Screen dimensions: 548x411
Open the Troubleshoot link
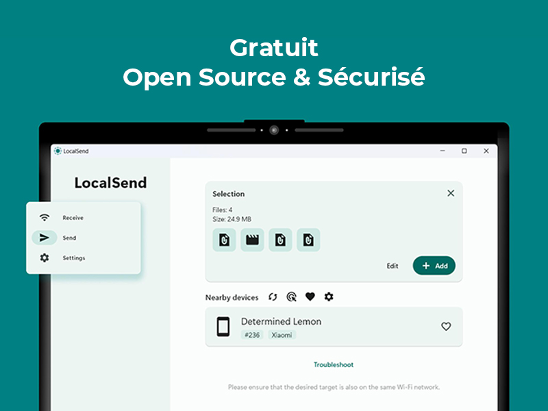point(334,365)
